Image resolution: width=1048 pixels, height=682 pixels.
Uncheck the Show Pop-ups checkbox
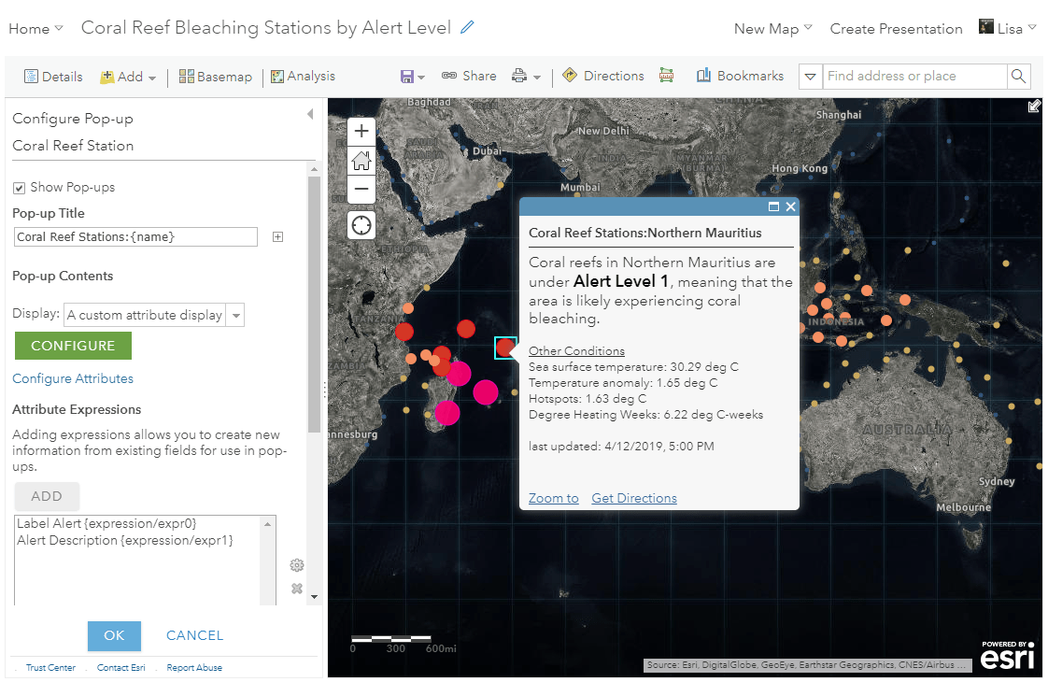pos(20,188)
